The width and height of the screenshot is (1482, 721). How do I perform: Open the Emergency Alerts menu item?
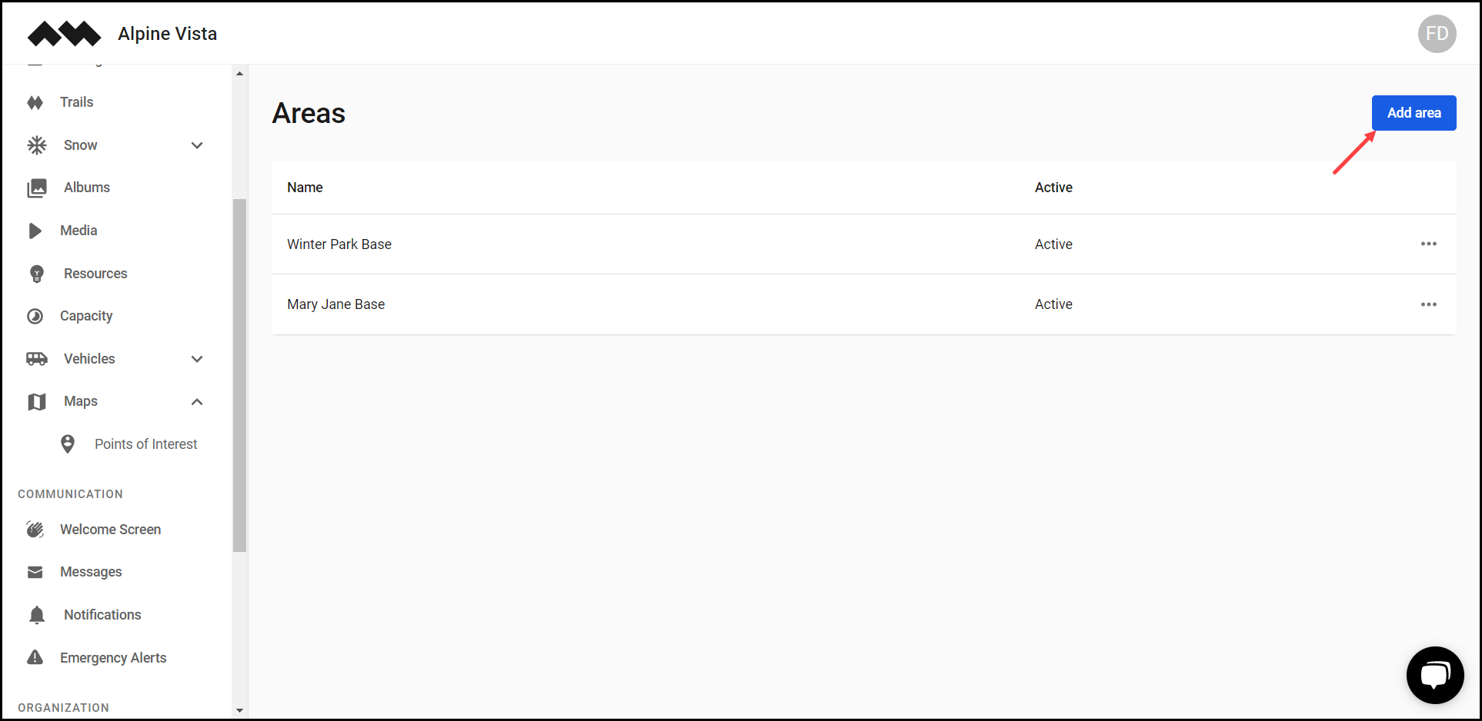[x=113, y=658]
